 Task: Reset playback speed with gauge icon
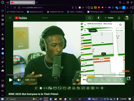click(74, 88)
